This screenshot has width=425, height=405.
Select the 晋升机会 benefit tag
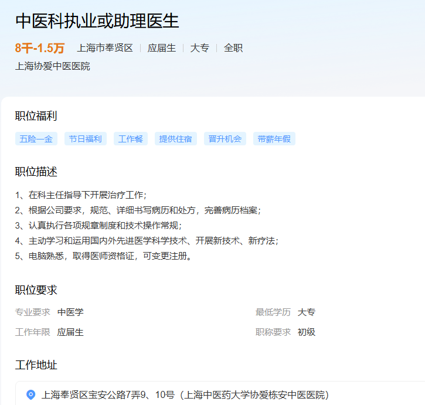point(225,139)
